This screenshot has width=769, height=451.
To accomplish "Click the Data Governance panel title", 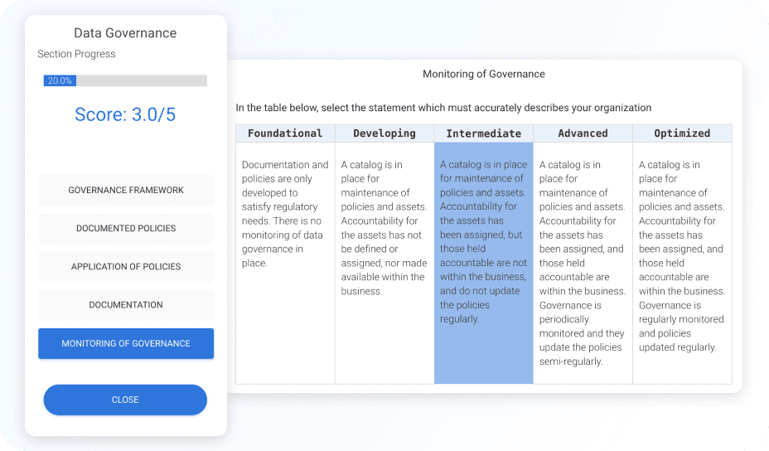I will 125,33.
